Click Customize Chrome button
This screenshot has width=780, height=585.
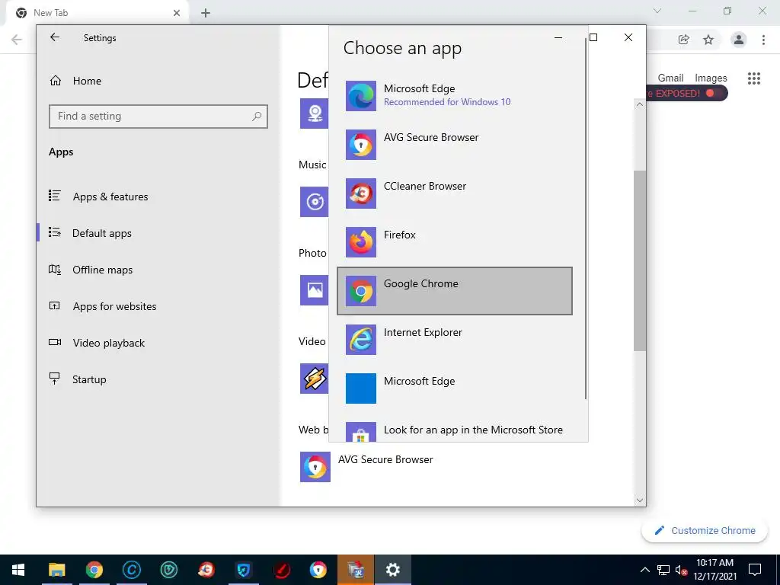tap(705, 530)
